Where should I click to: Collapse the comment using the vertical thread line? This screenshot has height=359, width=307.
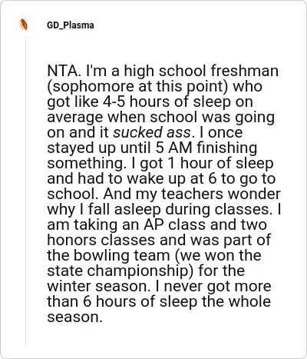point(25,191)
